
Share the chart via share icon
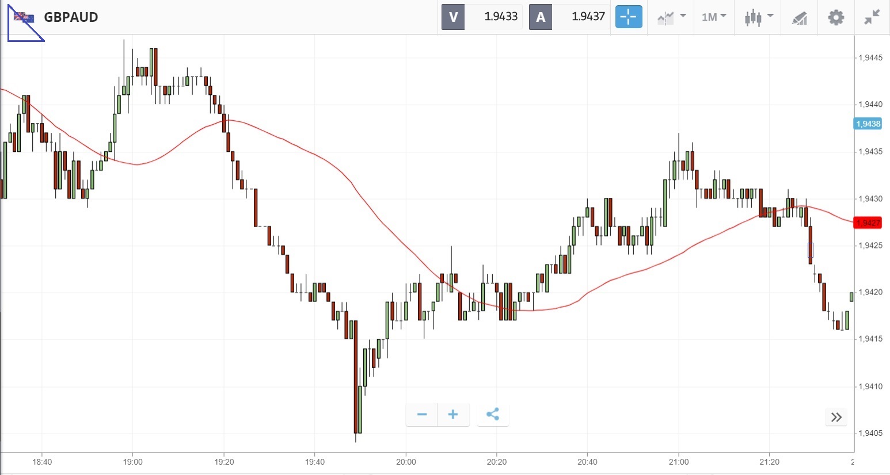pyautogui.click(x=493, y=415)
